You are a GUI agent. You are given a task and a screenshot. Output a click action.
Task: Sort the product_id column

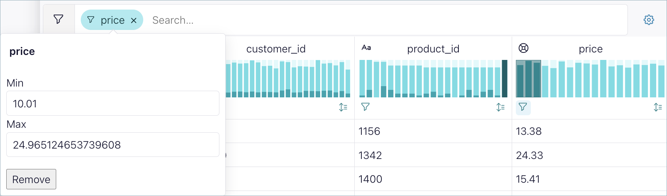pyautogui.click(x=500, y=107)
